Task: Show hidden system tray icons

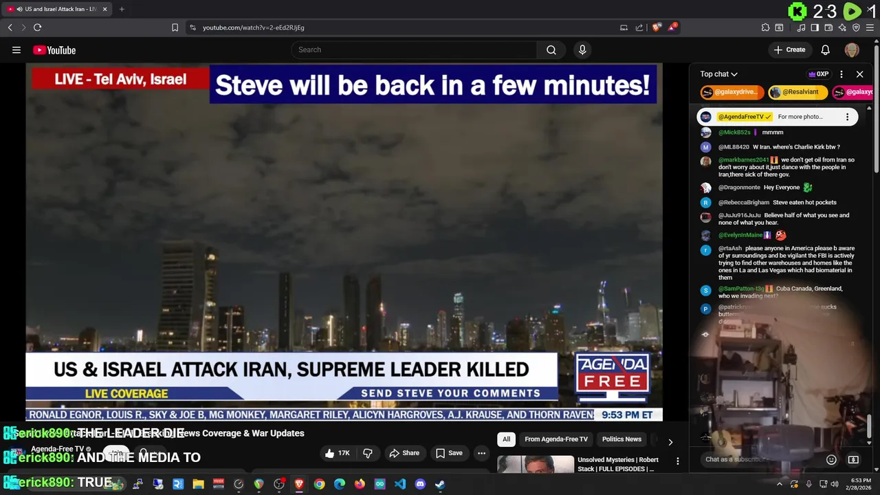Action: (x=779, y=484)
